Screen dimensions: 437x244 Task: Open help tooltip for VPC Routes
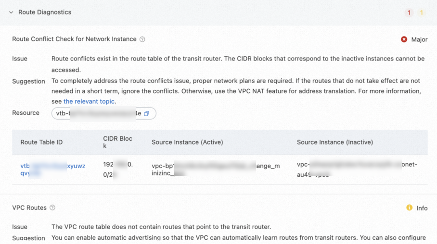[52, 208]
